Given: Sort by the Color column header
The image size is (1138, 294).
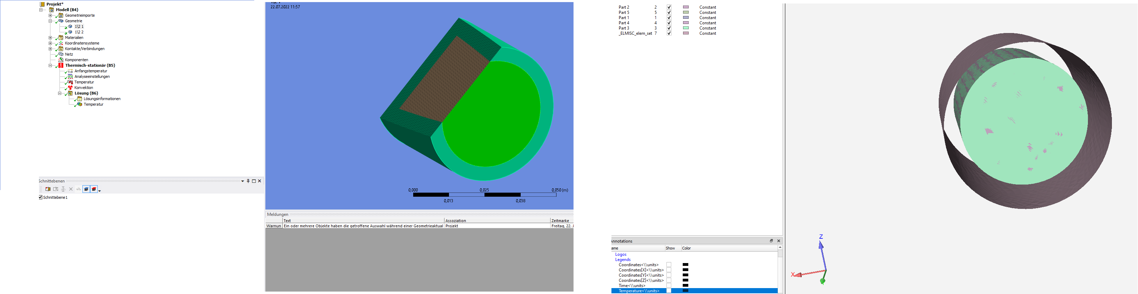Looking at the screenshot, I should click(729, 248).
